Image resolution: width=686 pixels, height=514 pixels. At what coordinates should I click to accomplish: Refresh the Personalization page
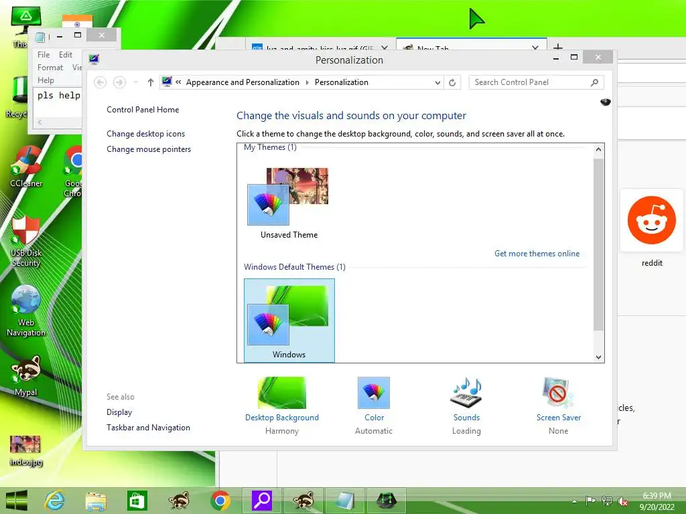coord(452,82)
